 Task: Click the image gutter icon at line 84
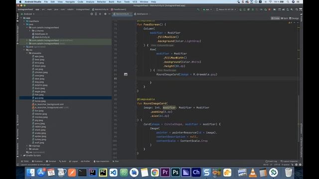126,74
